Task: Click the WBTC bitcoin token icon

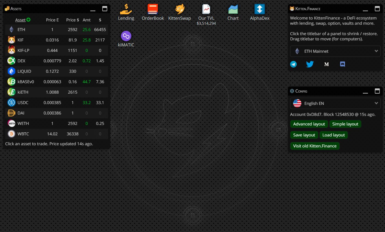Action: pos(12,134)
